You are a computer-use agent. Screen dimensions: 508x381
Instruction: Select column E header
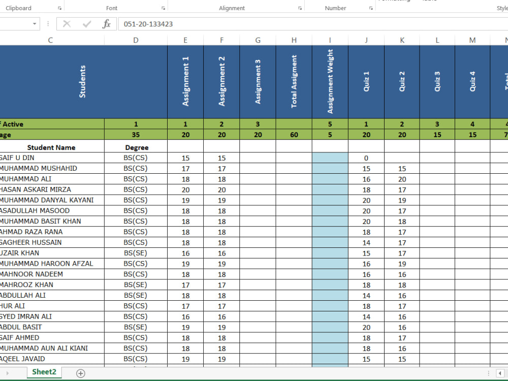tap(185, 40)
